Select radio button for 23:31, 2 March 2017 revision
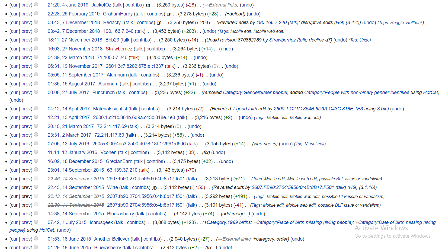Viewport: 442px width, 249px height. point(36,135)
